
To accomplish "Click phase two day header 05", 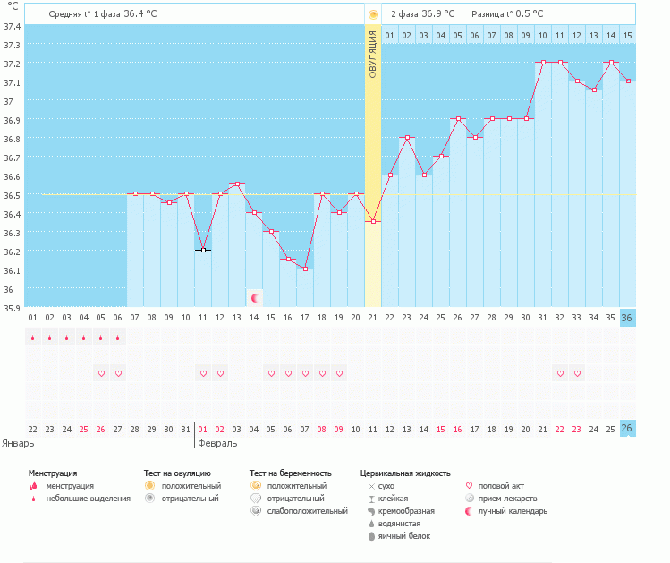I will 458,36.
